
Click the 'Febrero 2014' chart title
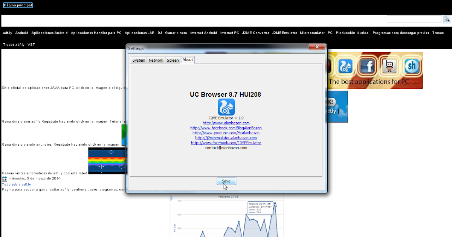[x=228, y=197]
